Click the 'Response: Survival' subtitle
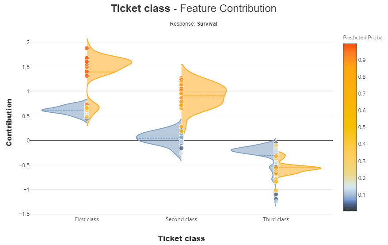The height and width of the screenshot is (245, 388). point(194,24)
